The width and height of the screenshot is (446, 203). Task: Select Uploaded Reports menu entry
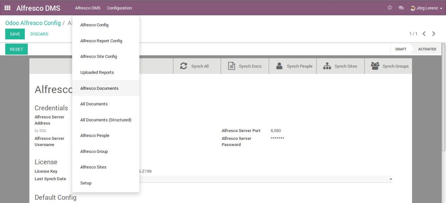(106, 72)
